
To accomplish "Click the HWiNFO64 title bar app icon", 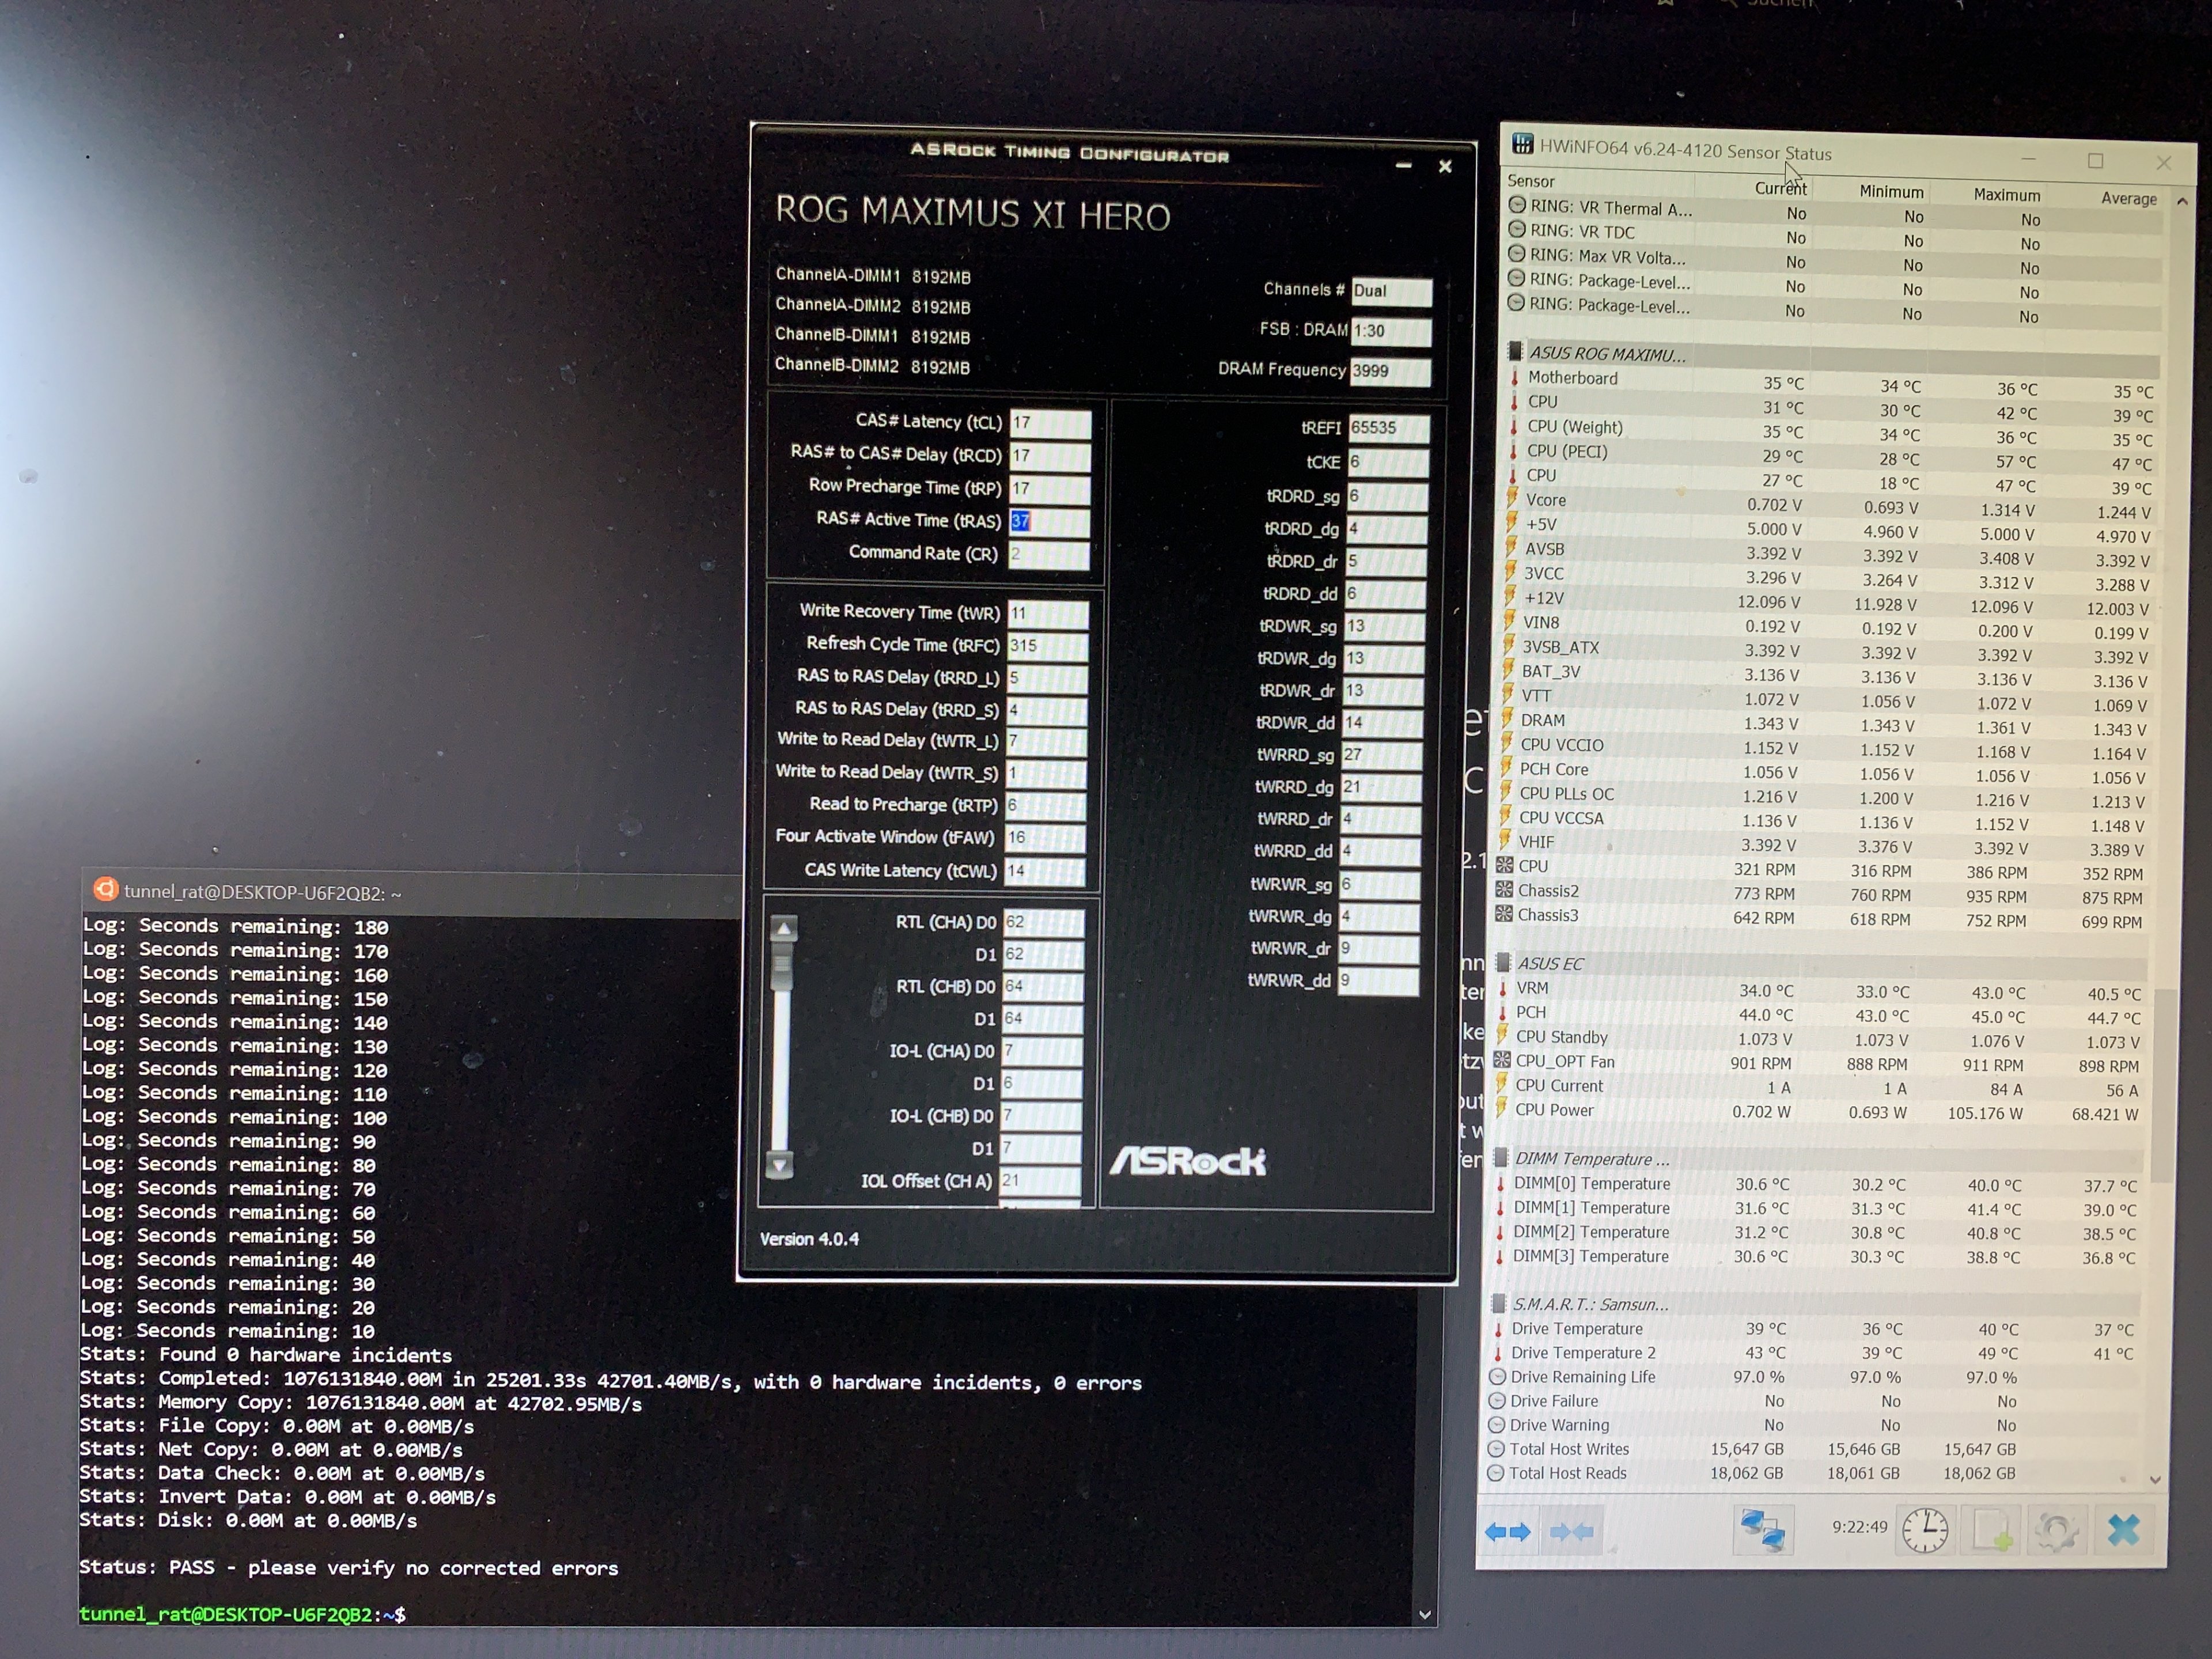I will [1522, 144].
